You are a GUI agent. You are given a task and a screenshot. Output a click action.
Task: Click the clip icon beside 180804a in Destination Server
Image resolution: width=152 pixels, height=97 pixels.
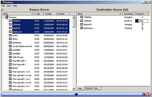coord(82,21)
